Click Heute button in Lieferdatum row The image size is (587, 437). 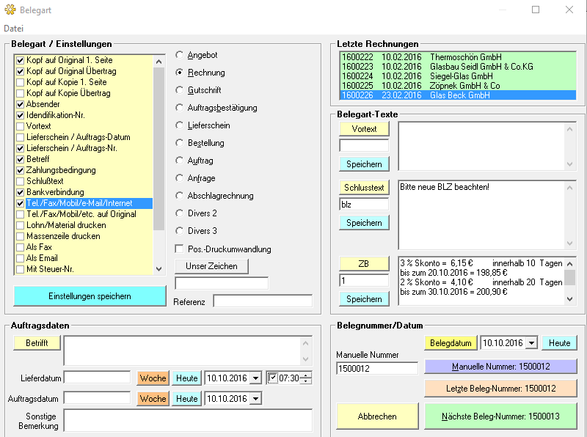point(187,378)
